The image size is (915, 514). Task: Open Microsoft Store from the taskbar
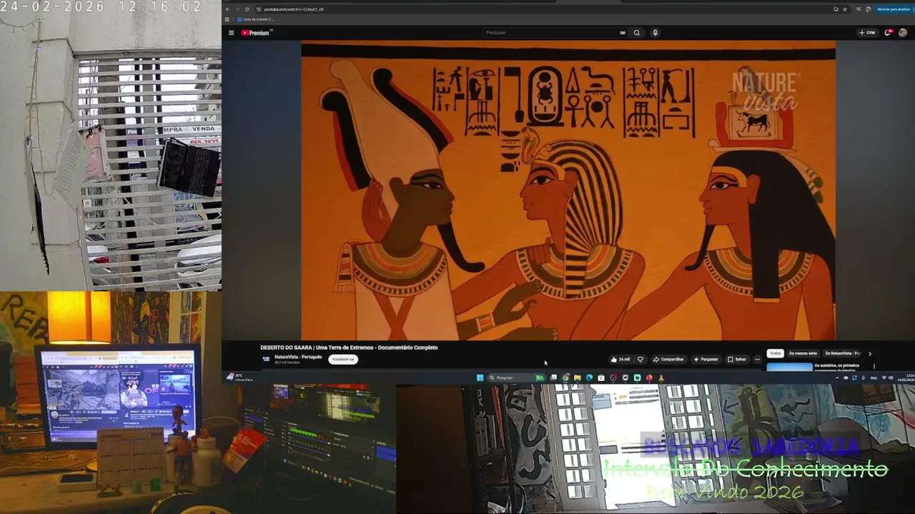601,378
